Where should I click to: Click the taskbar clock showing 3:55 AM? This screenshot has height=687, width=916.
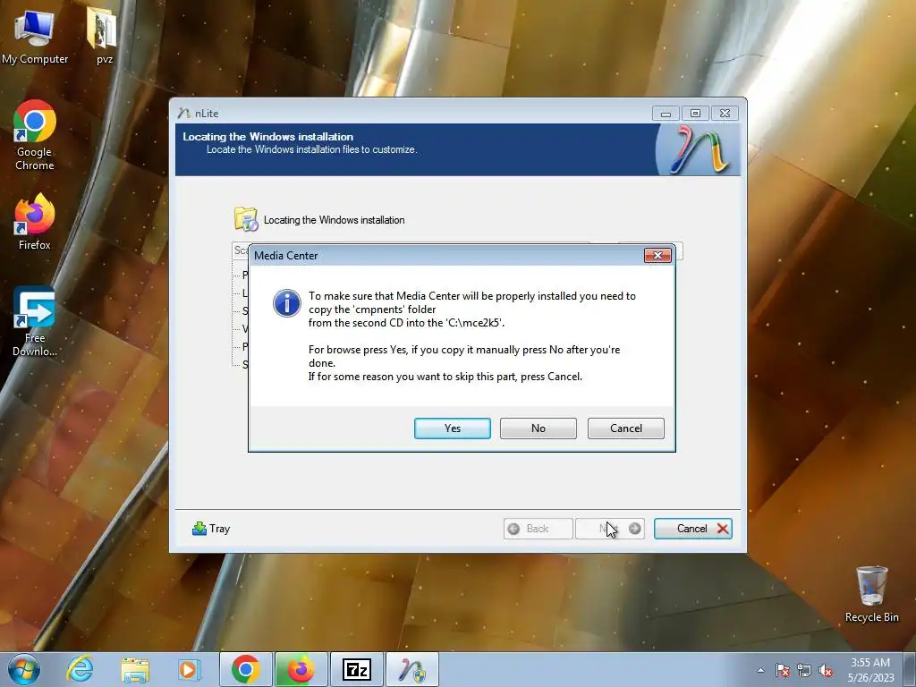click(870, 670)
